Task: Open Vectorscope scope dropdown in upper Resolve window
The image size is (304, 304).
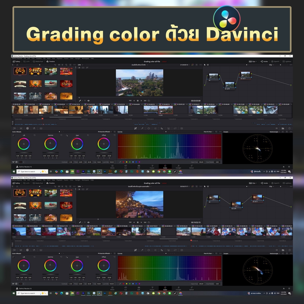Action: click(x=275, y=132)
